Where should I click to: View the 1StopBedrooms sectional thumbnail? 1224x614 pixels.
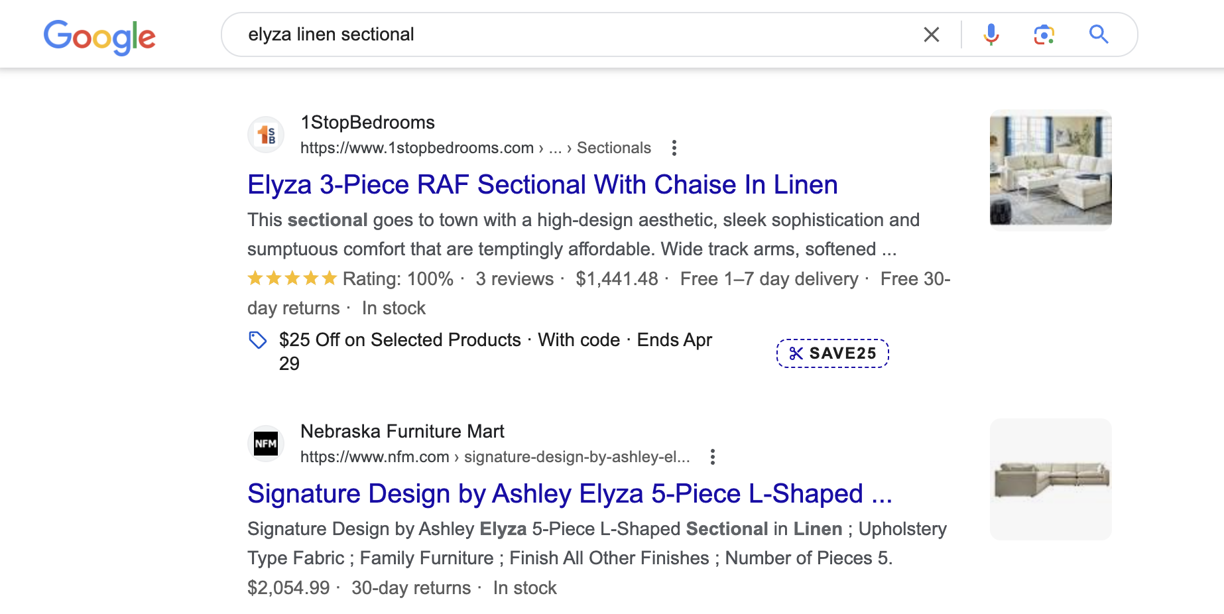point(1050,170)
